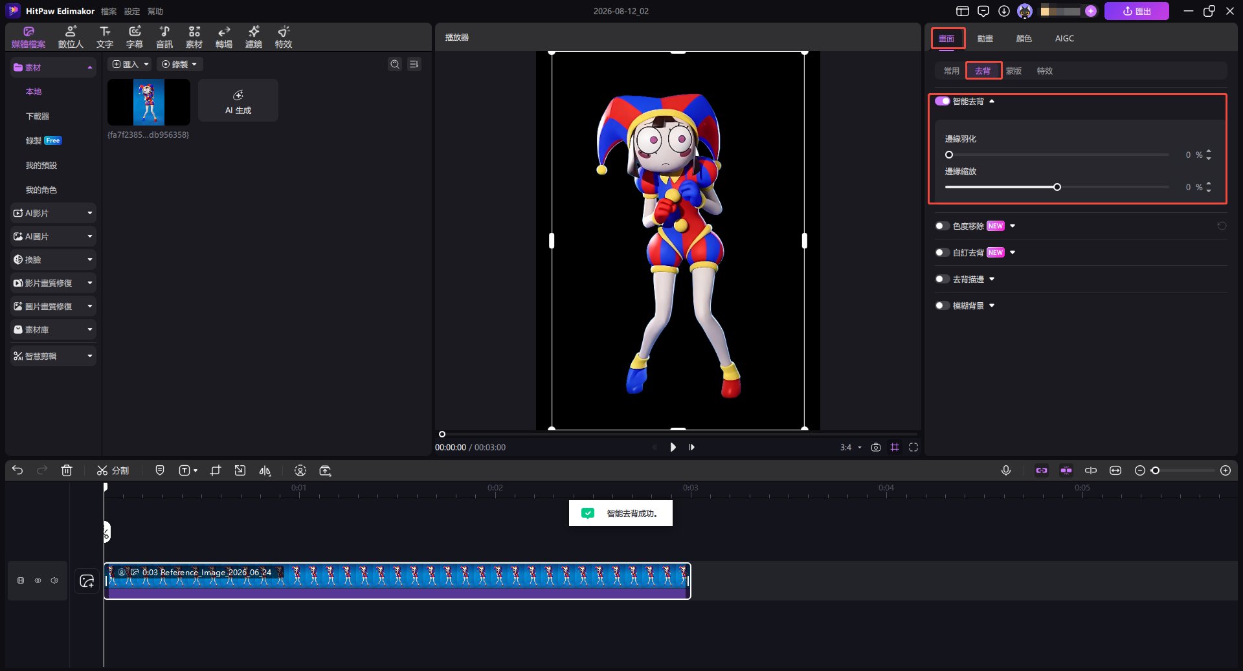Expand the 模糊背景 section arrow
The width and height of the screenshot is (1243, 671).
pos(992,305)
